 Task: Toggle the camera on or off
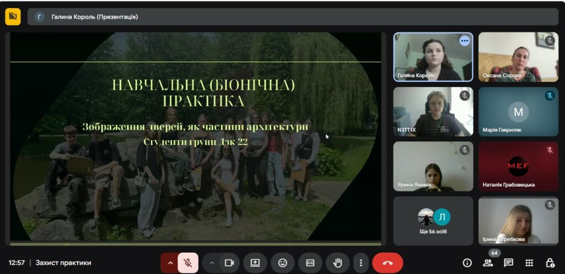point(229,263)
